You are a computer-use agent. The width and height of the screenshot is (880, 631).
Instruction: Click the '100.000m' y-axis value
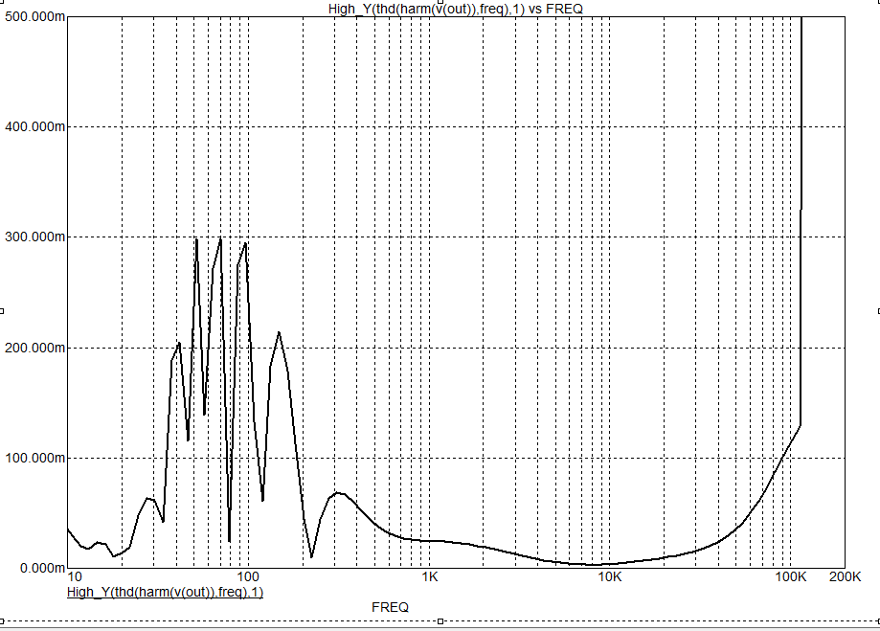[34, 458]
